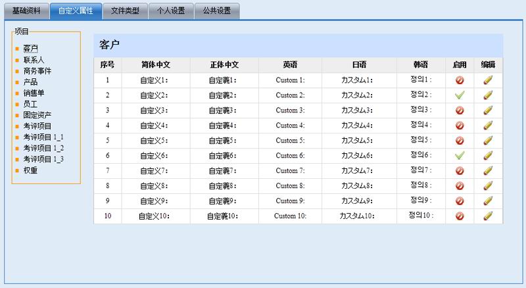Viewport: 526px width, 288px height.
Task: Click the 'Custom 1:' English cell
Action: (x=290, y=80)
